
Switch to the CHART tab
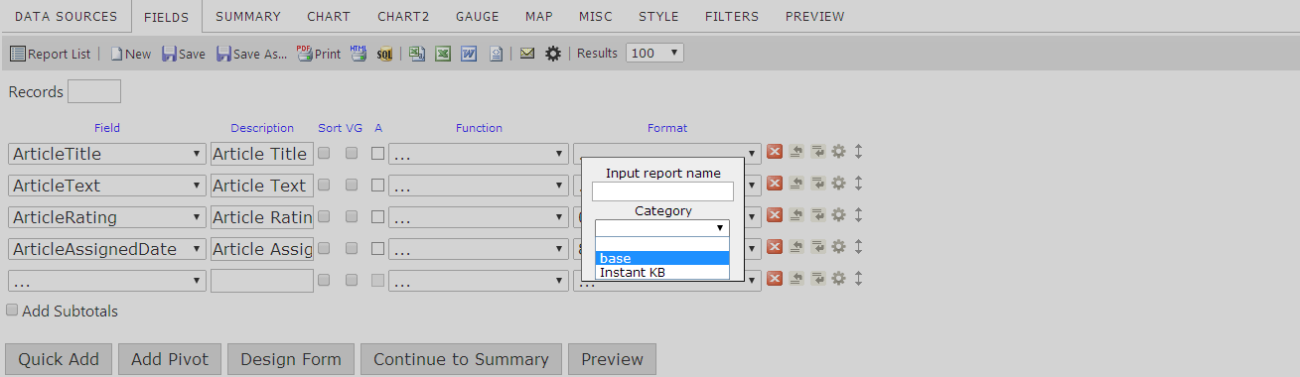click(x=329, y=17)
